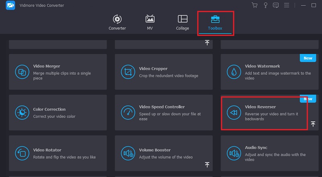Open the Volume Booster speaker icon
This screenshot has width=322, height=177.
click(128, 153)
